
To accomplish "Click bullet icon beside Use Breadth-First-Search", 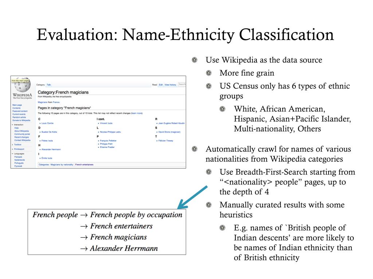I will click(x=209, y=172).
